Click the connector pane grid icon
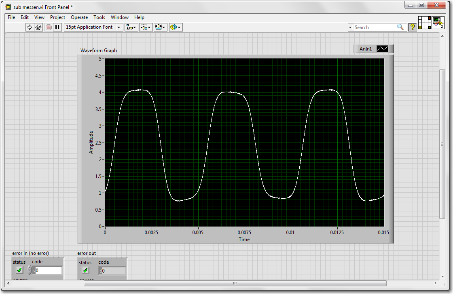This screenshot has width=453, height=294. coord(424,23)
